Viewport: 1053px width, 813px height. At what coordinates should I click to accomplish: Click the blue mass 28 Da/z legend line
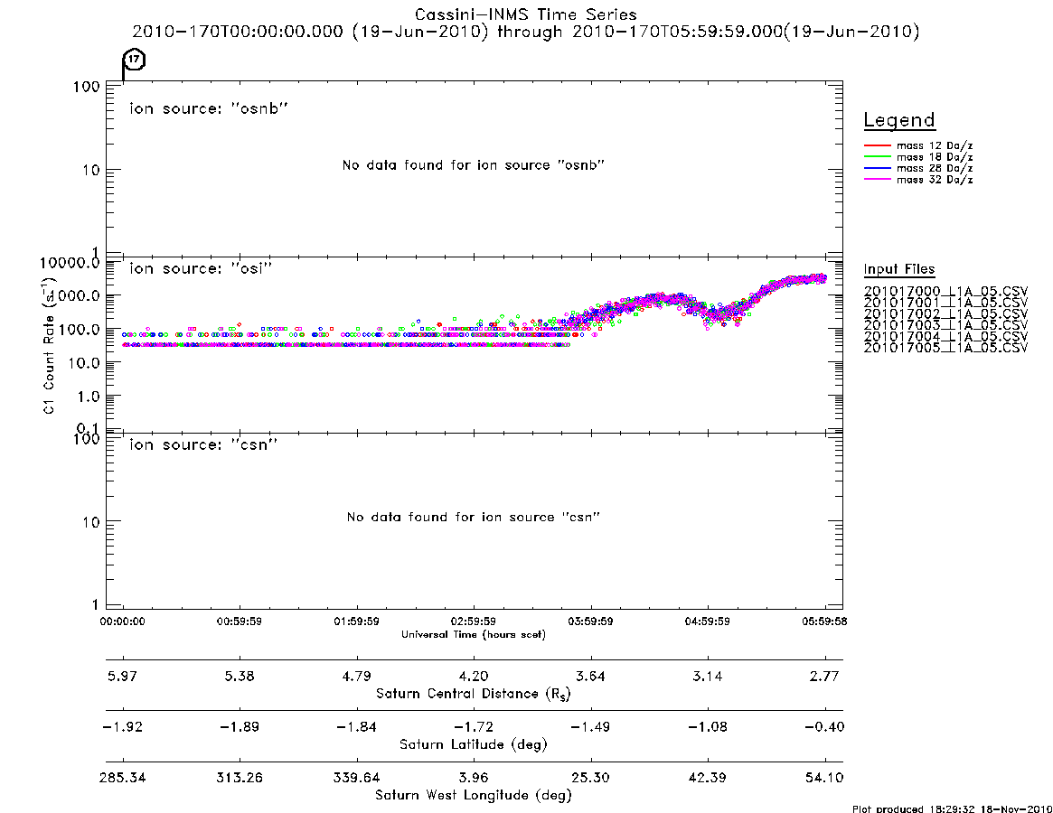pos(877,169)
